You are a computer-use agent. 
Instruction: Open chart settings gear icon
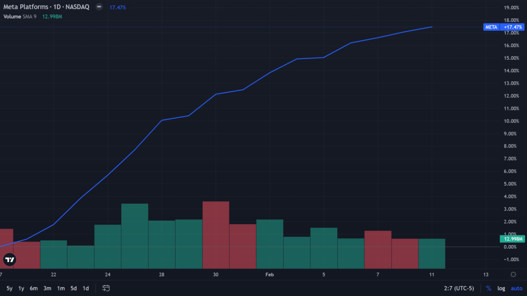click(x=513, y=274)
